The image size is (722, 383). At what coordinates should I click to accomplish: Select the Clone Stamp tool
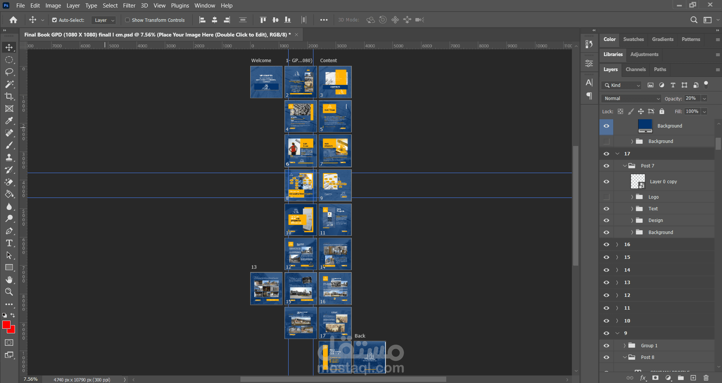pos(9,158)
